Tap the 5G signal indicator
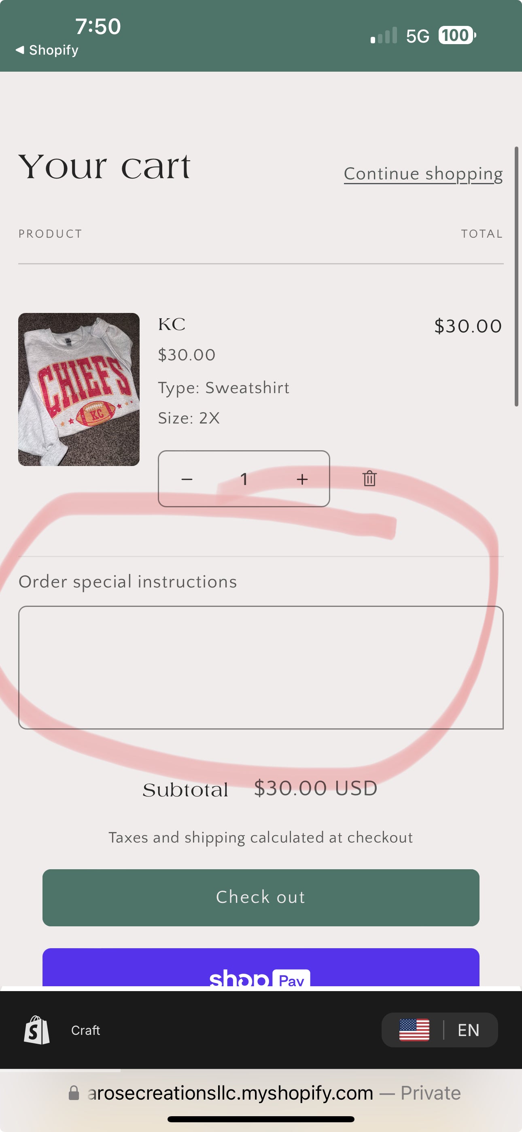 [418, 36]
